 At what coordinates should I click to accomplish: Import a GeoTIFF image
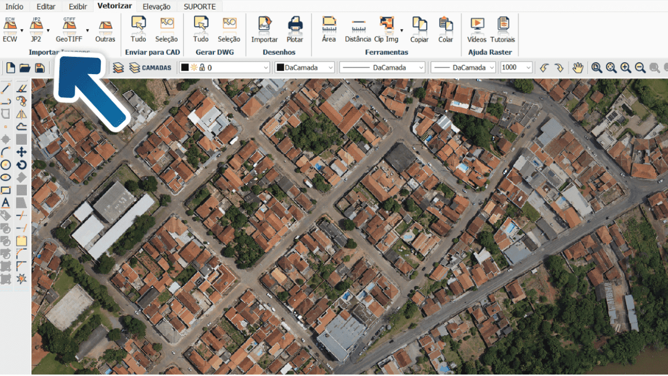(x=69, y=29)
